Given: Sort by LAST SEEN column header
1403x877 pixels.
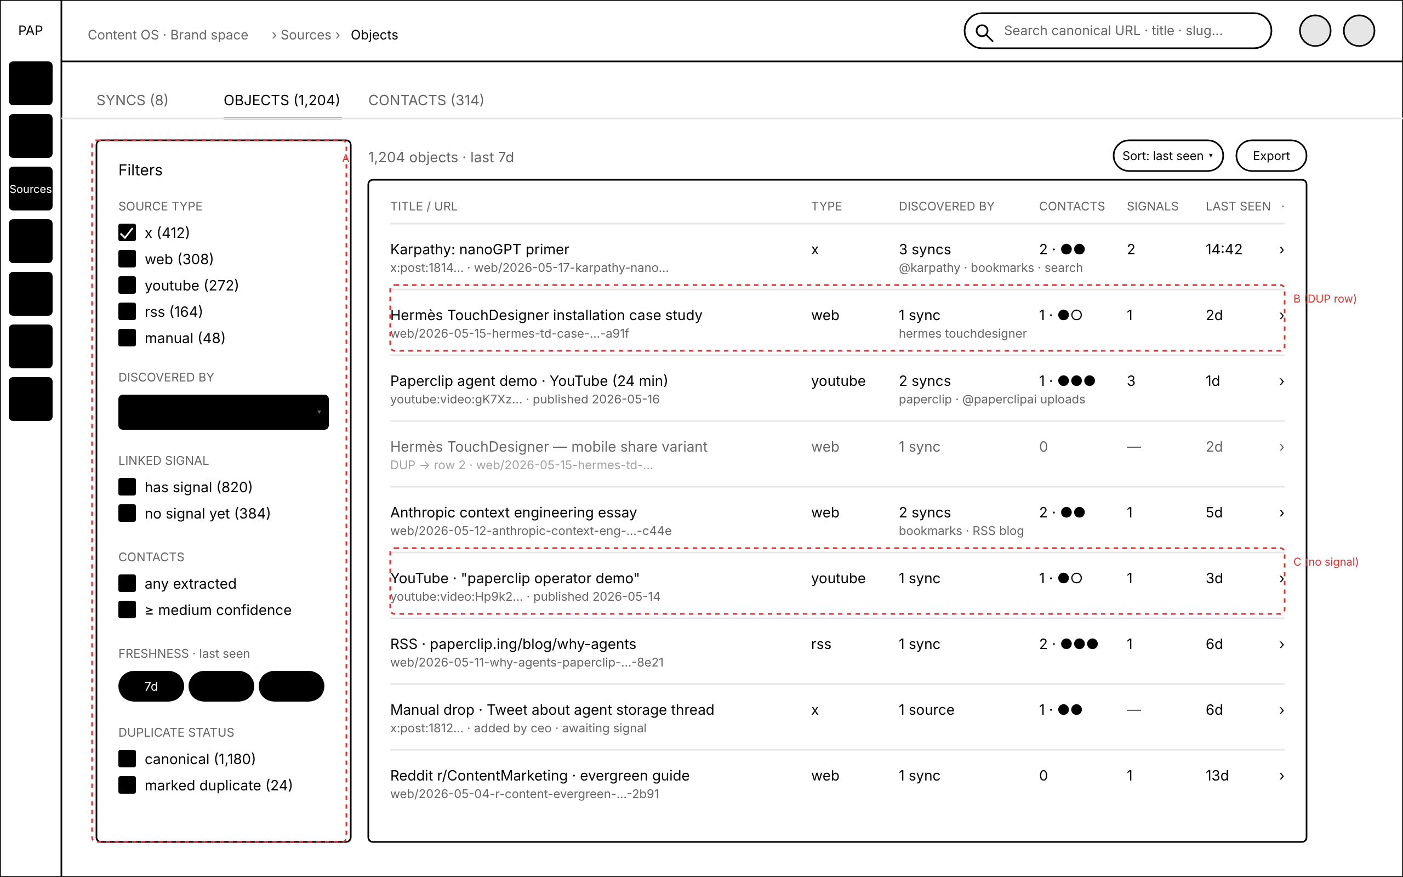Looking at the screenshot, I should (1238, 207).
